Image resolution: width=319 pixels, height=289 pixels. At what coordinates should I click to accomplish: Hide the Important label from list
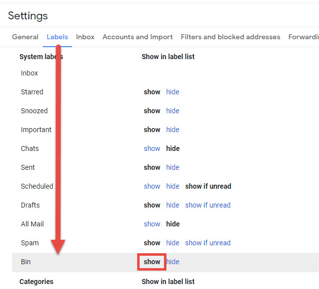coord(172,130)
